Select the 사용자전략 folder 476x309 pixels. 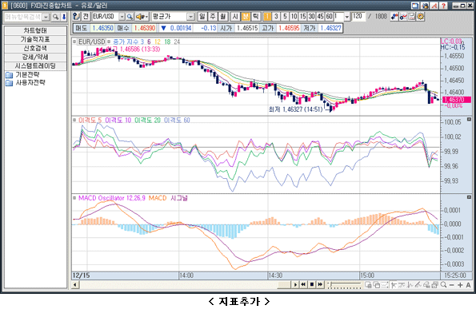click(26, 82)
